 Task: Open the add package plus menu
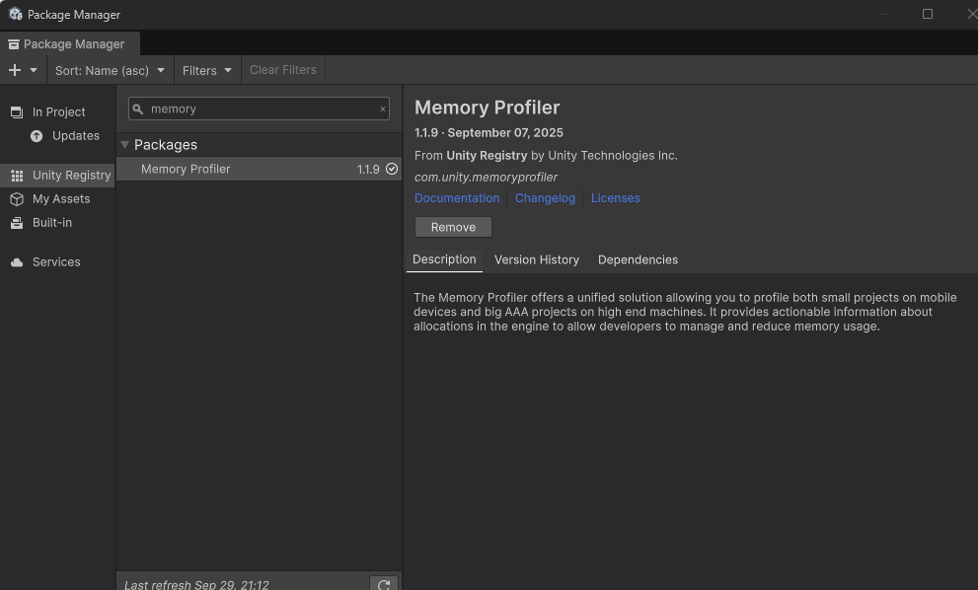click(23, 70)
